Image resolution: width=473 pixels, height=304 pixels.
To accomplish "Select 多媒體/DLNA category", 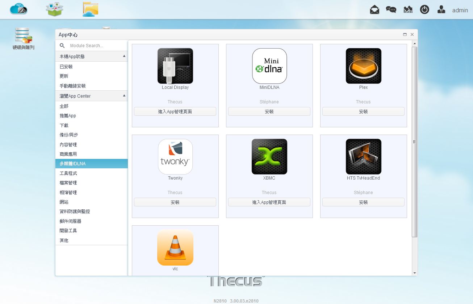I will pos(92,164).
